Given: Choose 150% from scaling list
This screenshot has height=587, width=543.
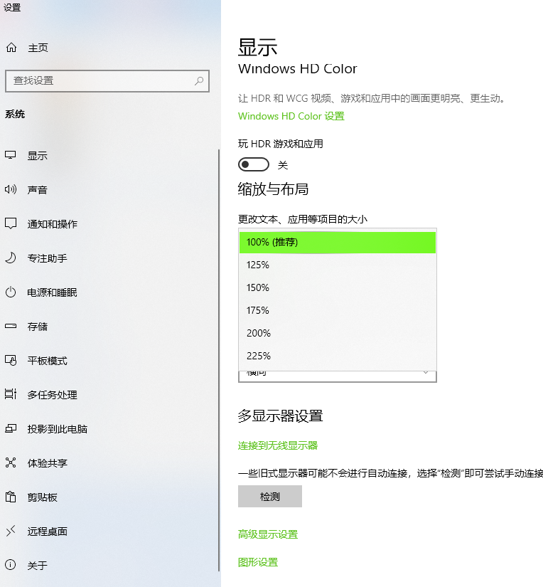Looking at the screenshot, I should (x=338, y=288).
